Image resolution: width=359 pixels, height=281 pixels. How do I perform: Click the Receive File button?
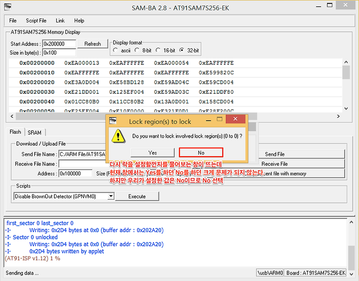301,164
